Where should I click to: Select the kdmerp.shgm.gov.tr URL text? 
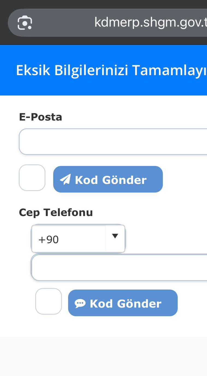[x=150, y=22]
